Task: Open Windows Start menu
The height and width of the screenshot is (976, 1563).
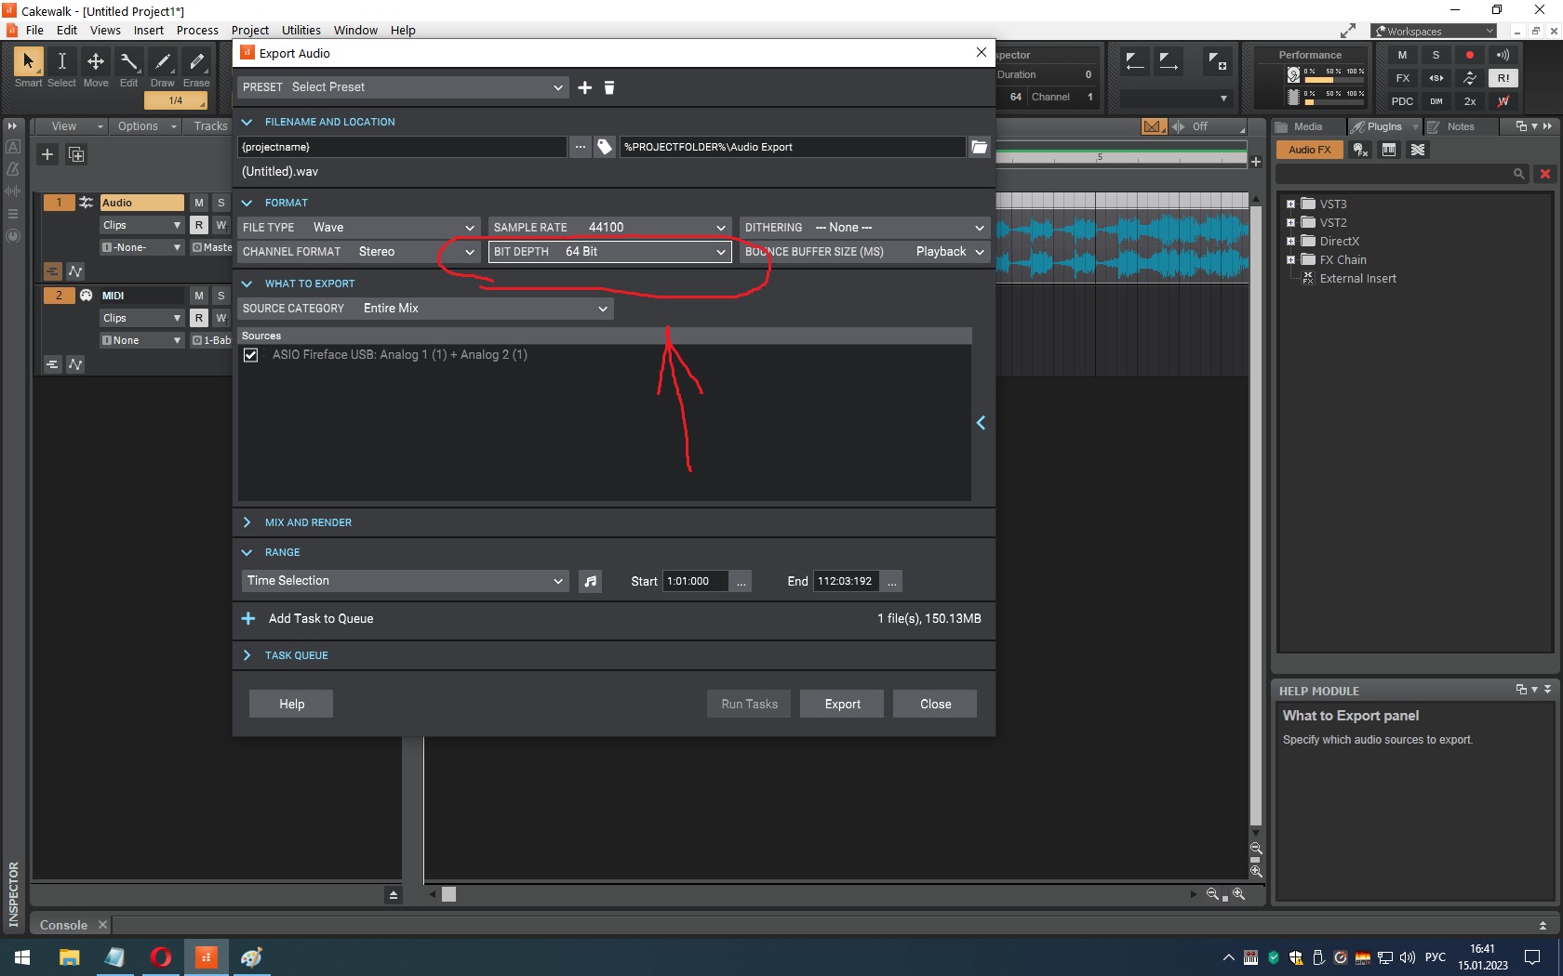Action: coord(22,957)
